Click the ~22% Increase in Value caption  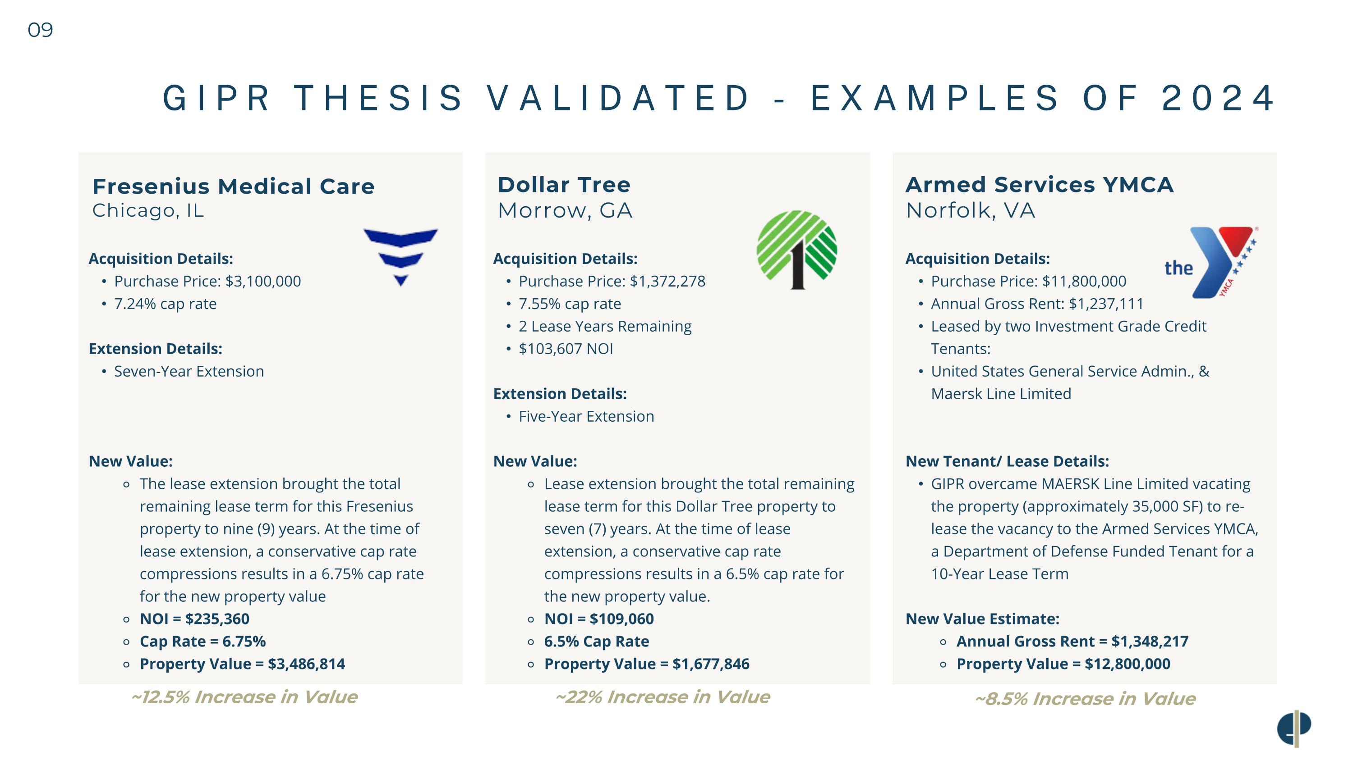(663, 697)
